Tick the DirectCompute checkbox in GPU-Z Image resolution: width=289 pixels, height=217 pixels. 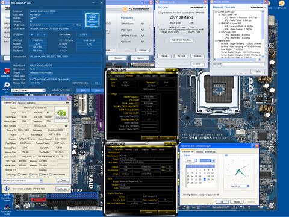[x=51, y=174]
